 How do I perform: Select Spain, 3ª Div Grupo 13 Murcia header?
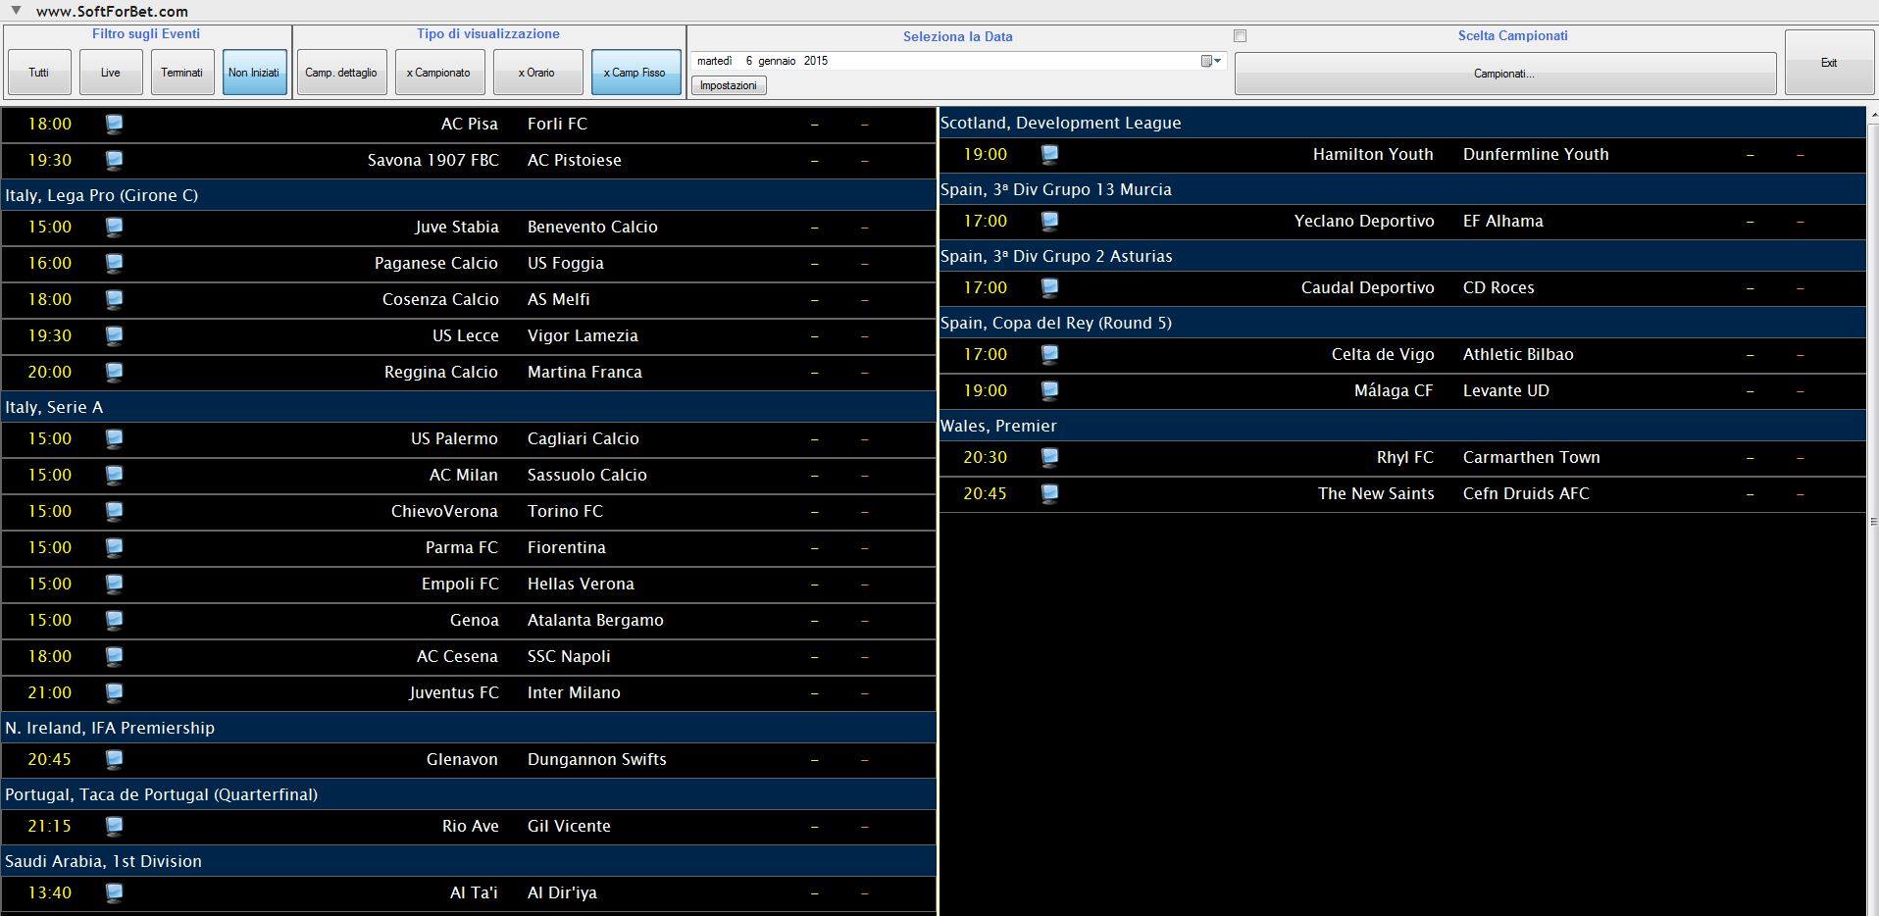(x=1402, y=189)
